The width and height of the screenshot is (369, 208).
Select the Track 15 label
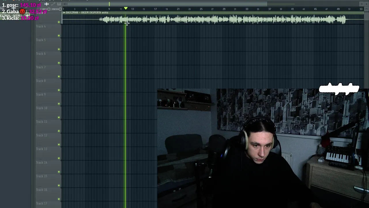(x=42, y=176)
